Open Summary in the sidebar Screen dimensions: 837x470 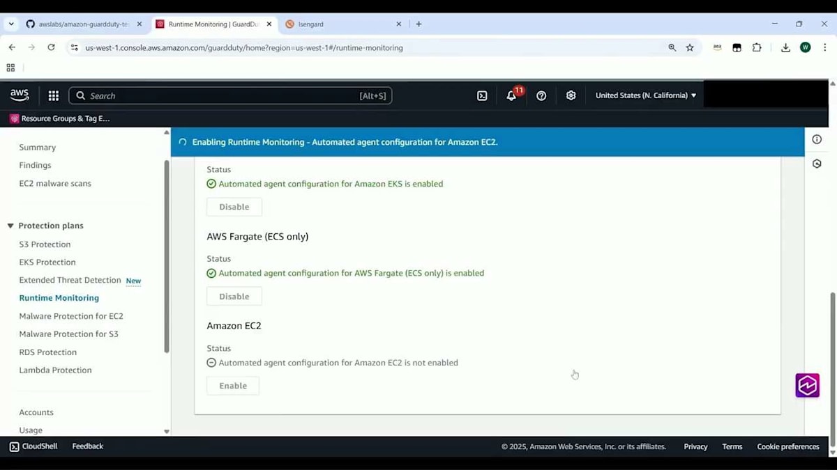pyautogui.click(x=38, y=148)
